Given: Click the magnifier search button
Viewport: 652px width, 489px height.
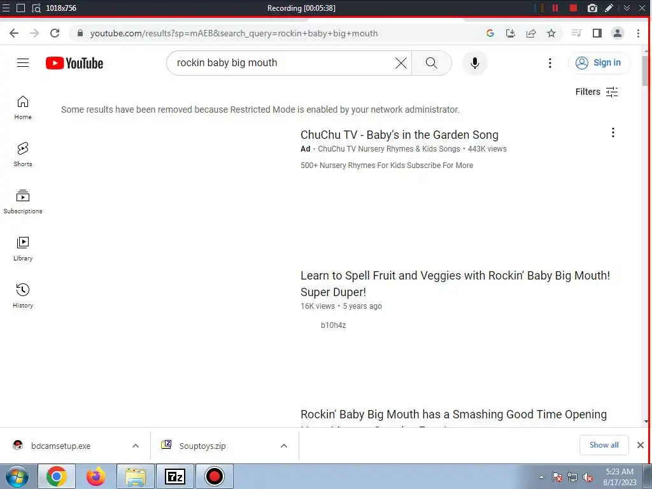Looking at the screenshot, I should point(432,63).
